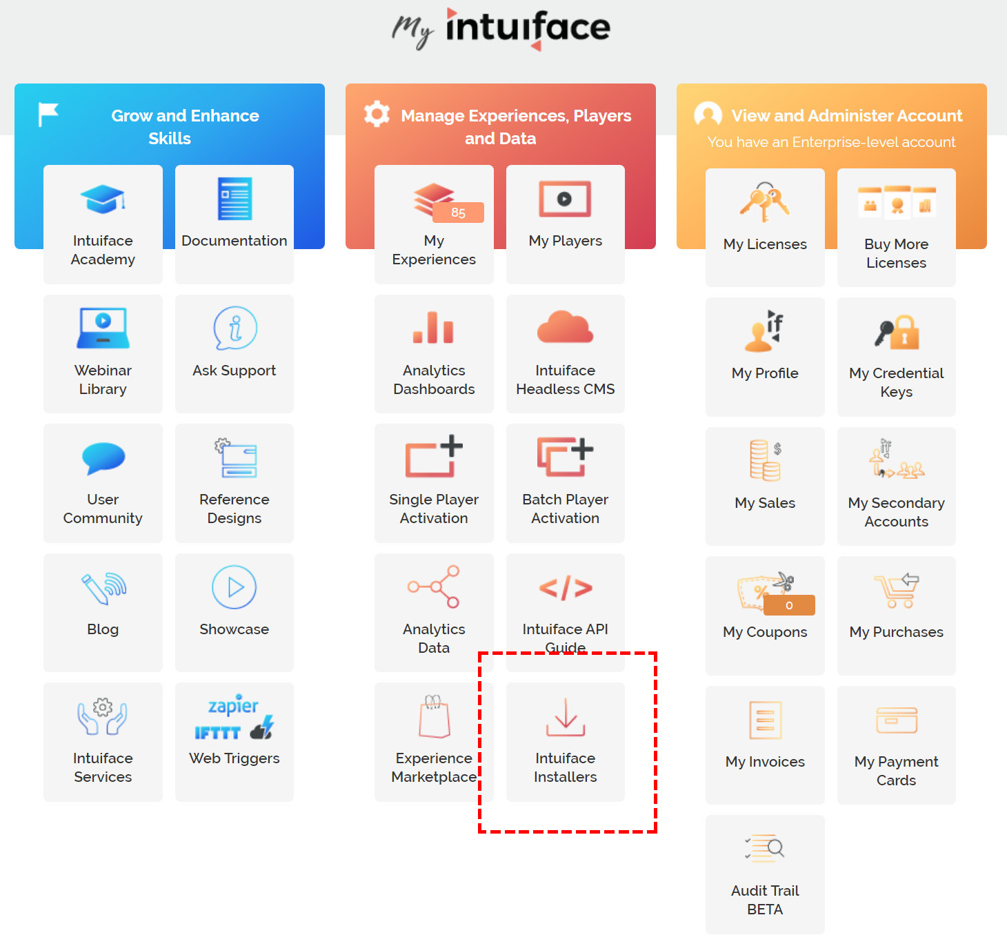Open the Intuiface Academy graduation cap icon
The image size is (1007, 944).
(103, 199)
